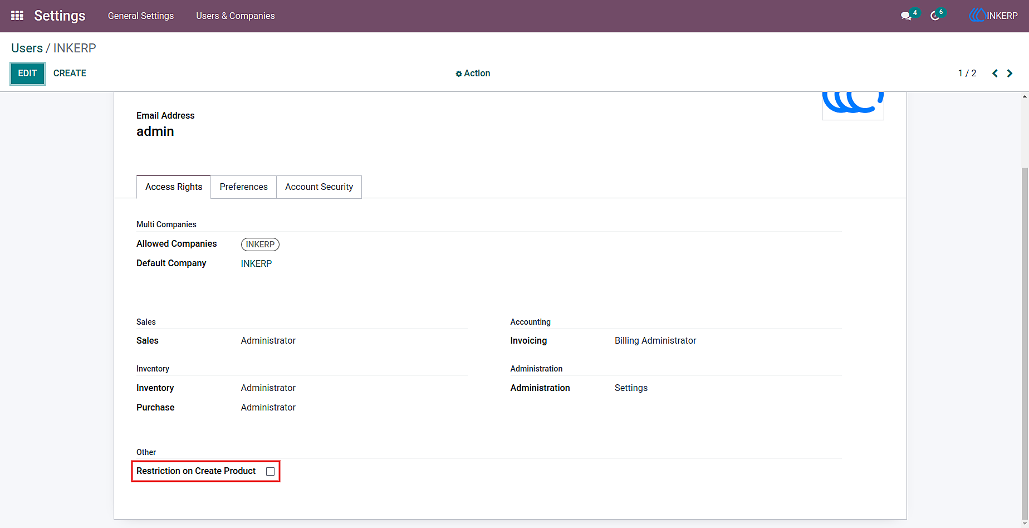Click the INKERP user avatar image
This screenshot has height=528, width=1029.
coord(853,105)
